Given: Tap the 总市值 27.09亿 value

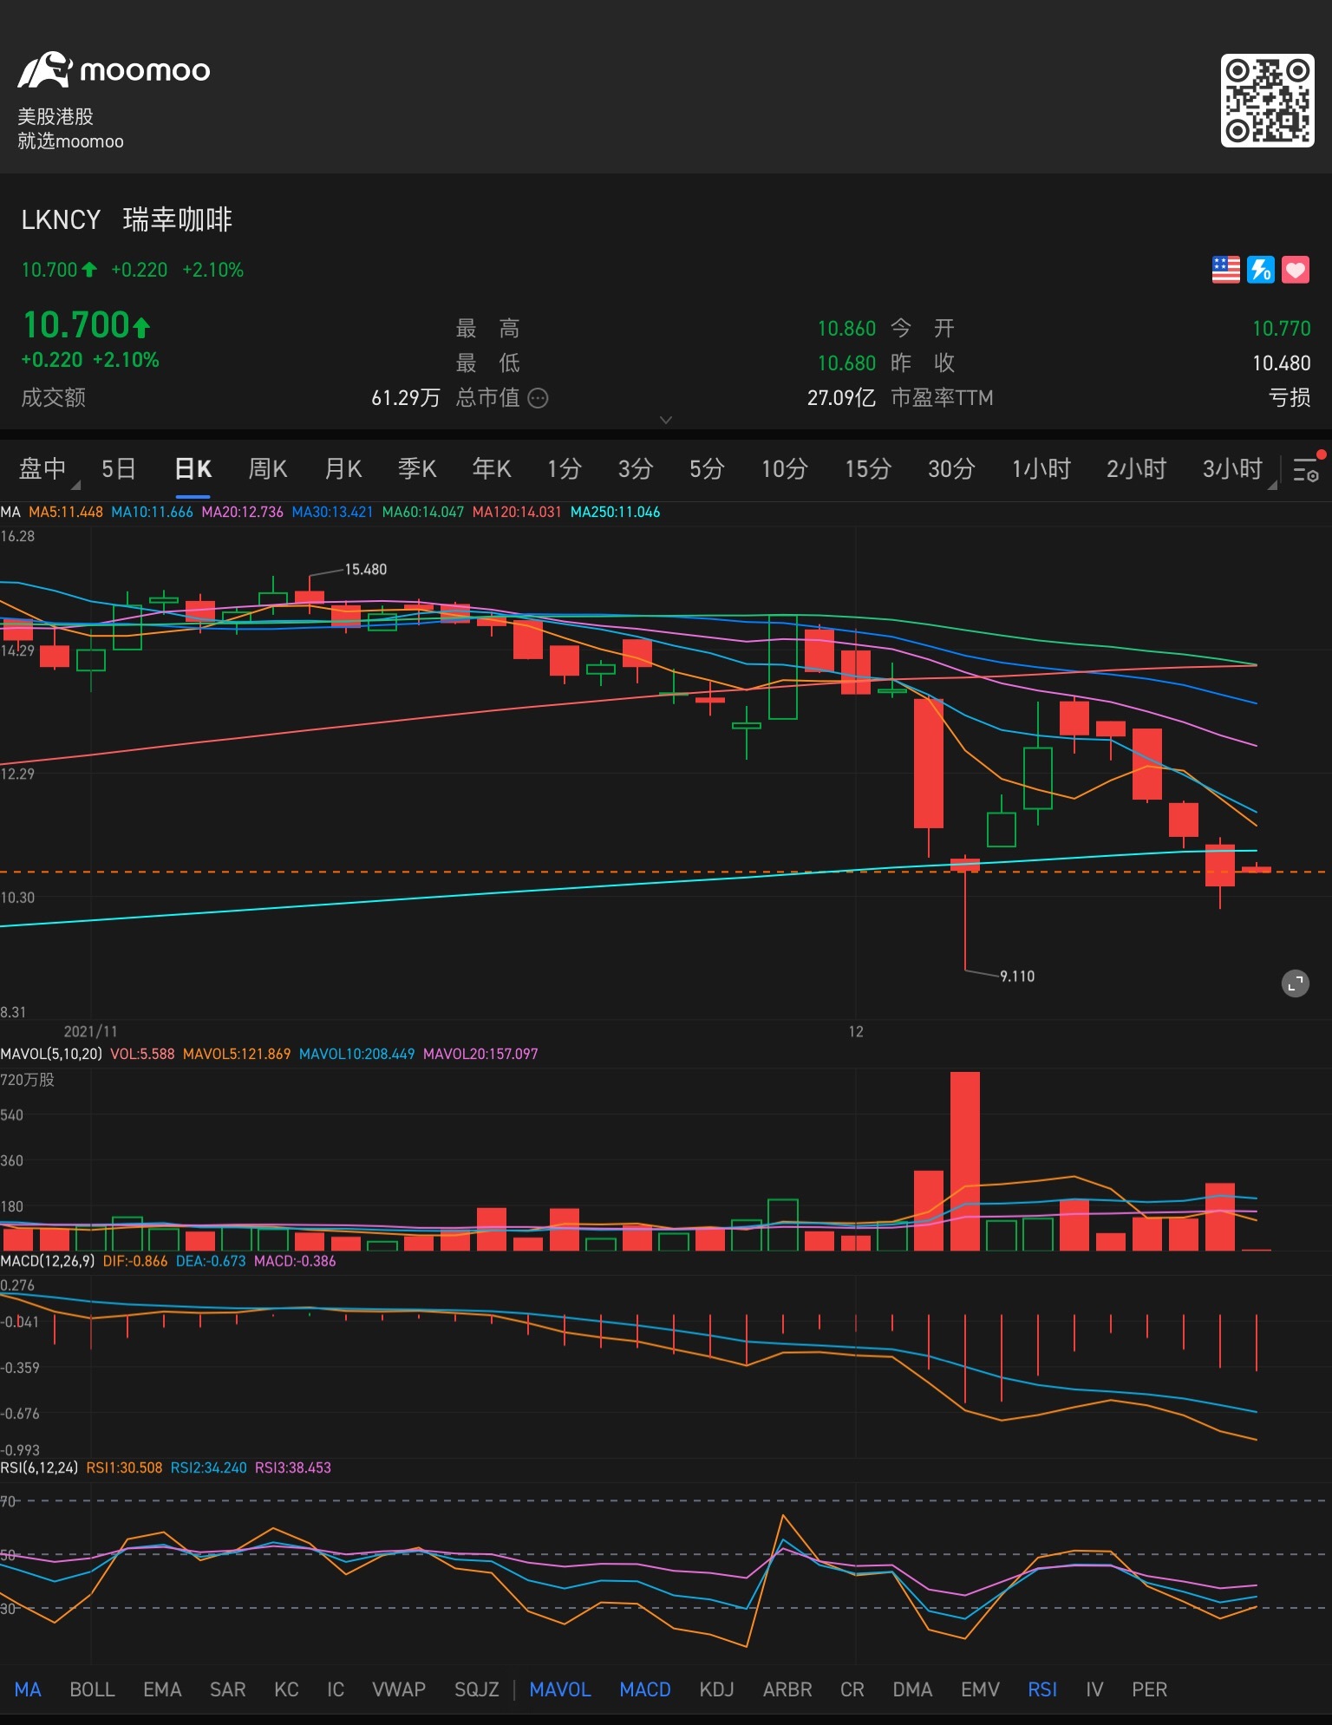Looking at the screenshot, I should 841,397.
